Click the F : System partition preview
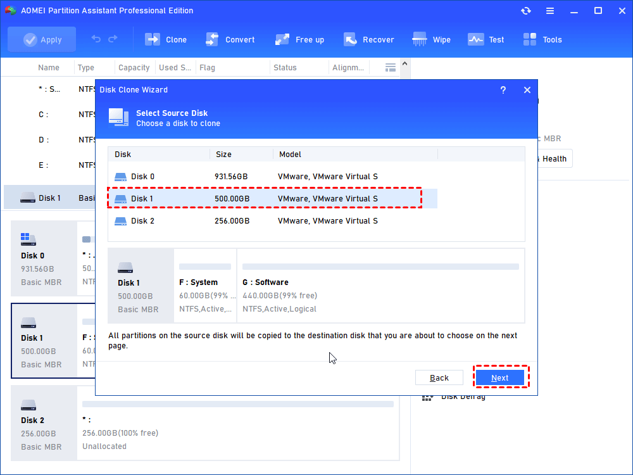The height and width of the screenshot is (475, 633). click(205, 286)
